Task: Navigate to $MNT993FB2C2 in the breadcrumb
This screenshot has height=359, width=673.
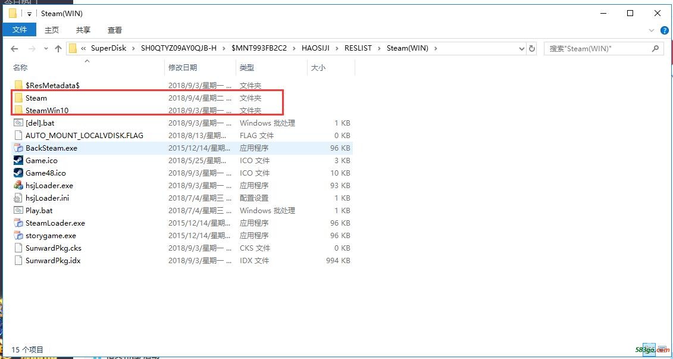Action: (x=259, y=48)
